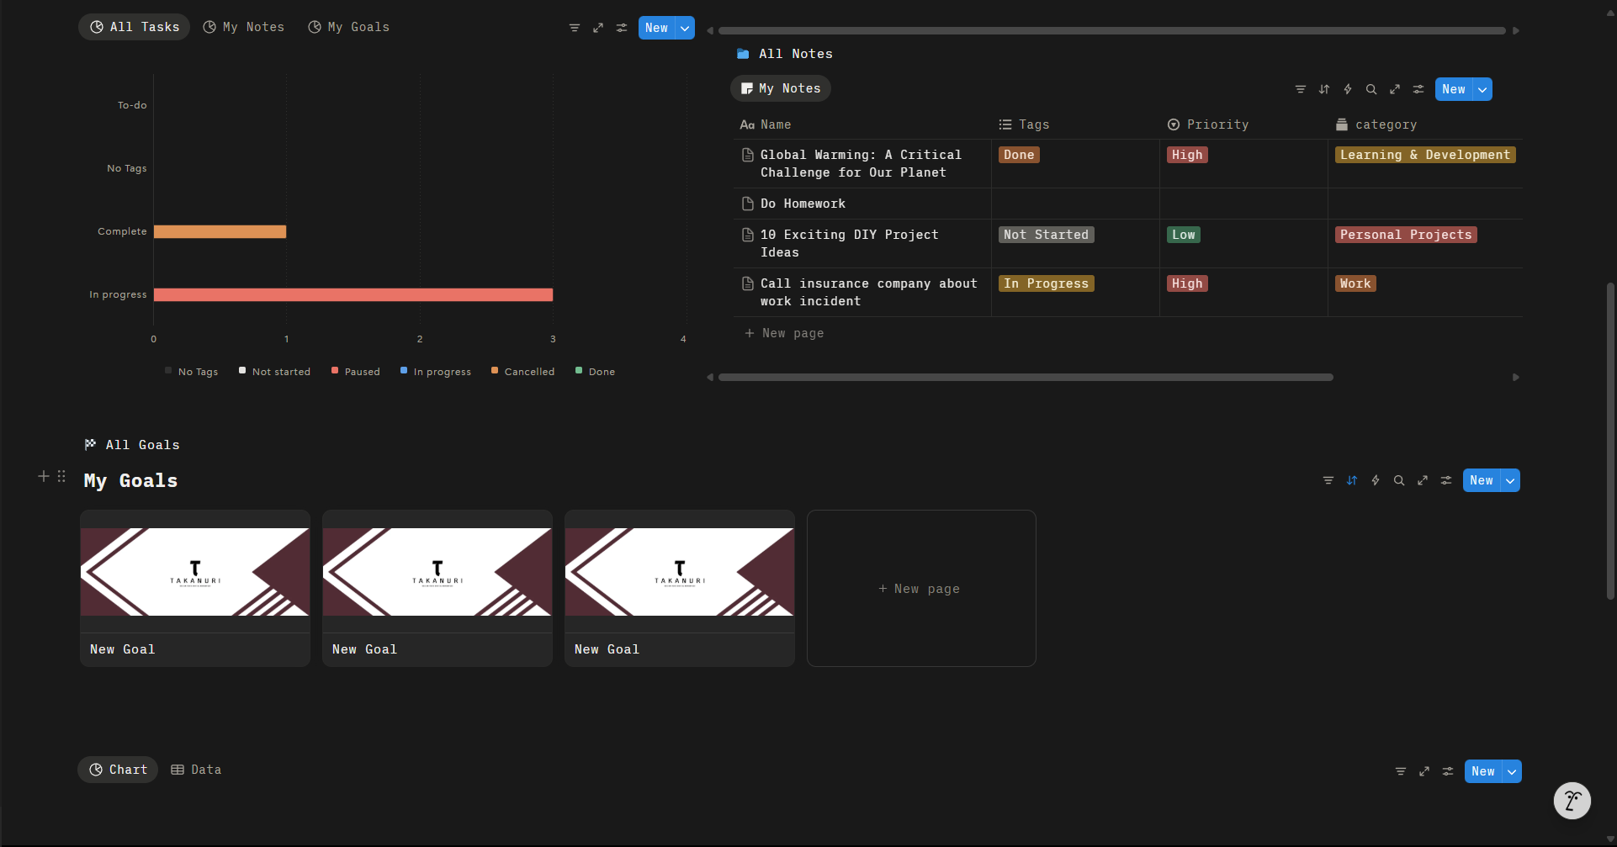This screenshot has width=1617, height=847.
Task: Expand the New dropdown arrow in My Notes
Action: [x=1482, y=89]
